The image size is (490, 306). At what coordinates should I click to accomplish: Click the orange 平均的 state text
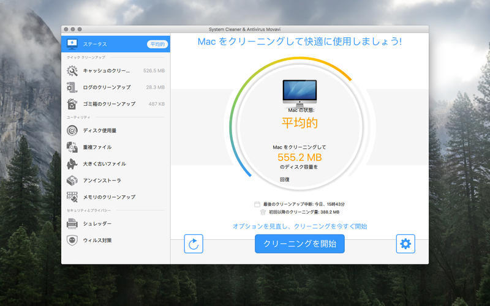(x=300, y=123)
